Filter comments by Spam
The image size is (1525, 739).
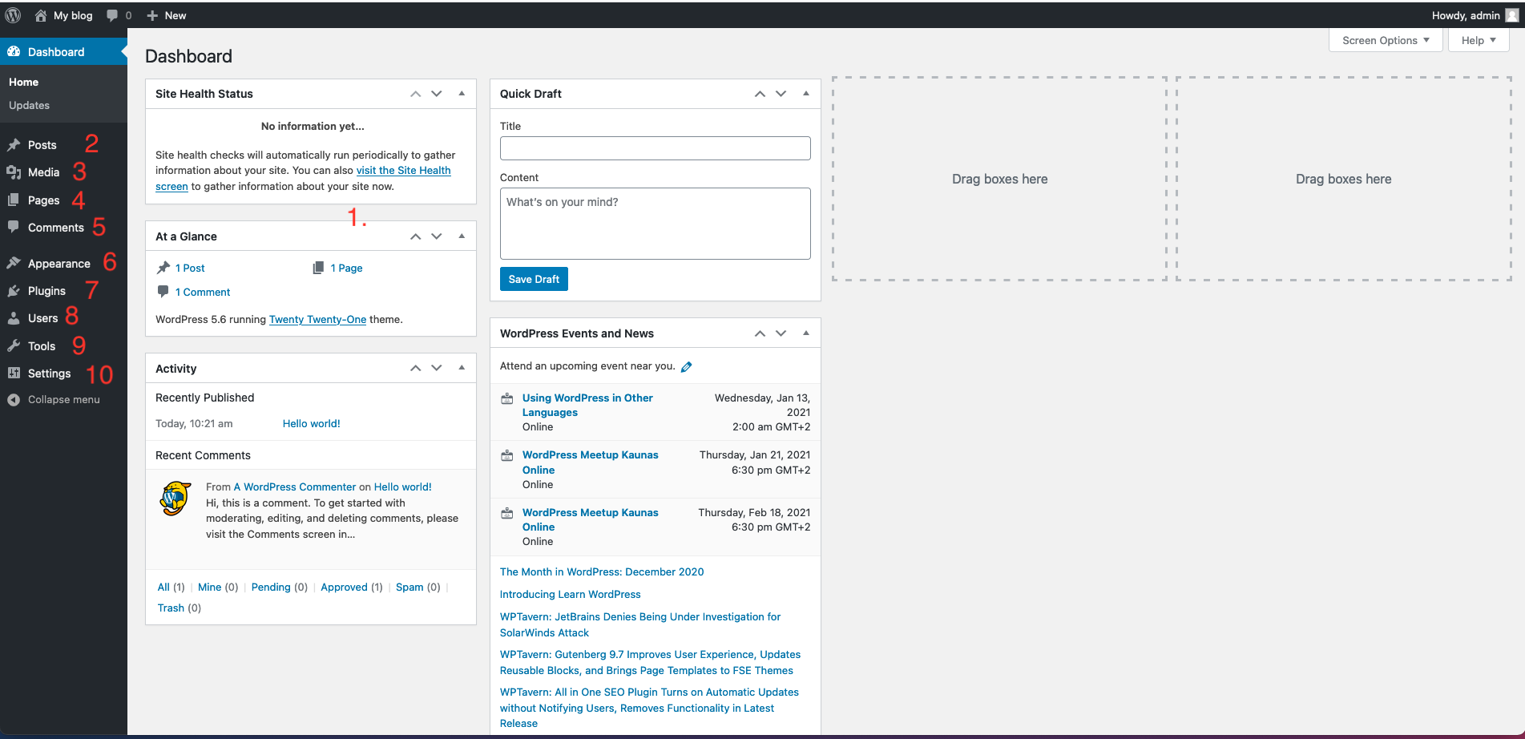pyautogui.click(x=409, y=587)
